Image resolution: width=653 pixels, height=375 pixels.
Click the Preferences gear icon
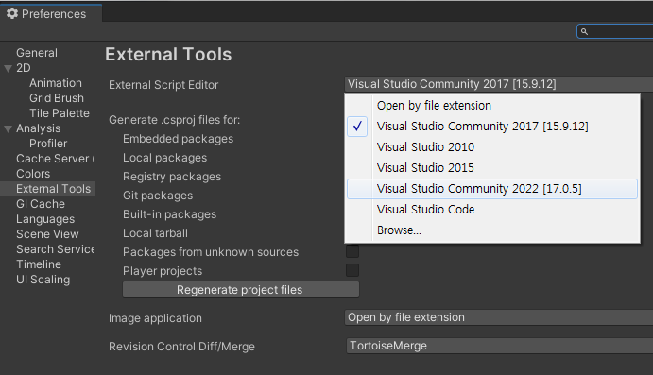coord(12,14)
